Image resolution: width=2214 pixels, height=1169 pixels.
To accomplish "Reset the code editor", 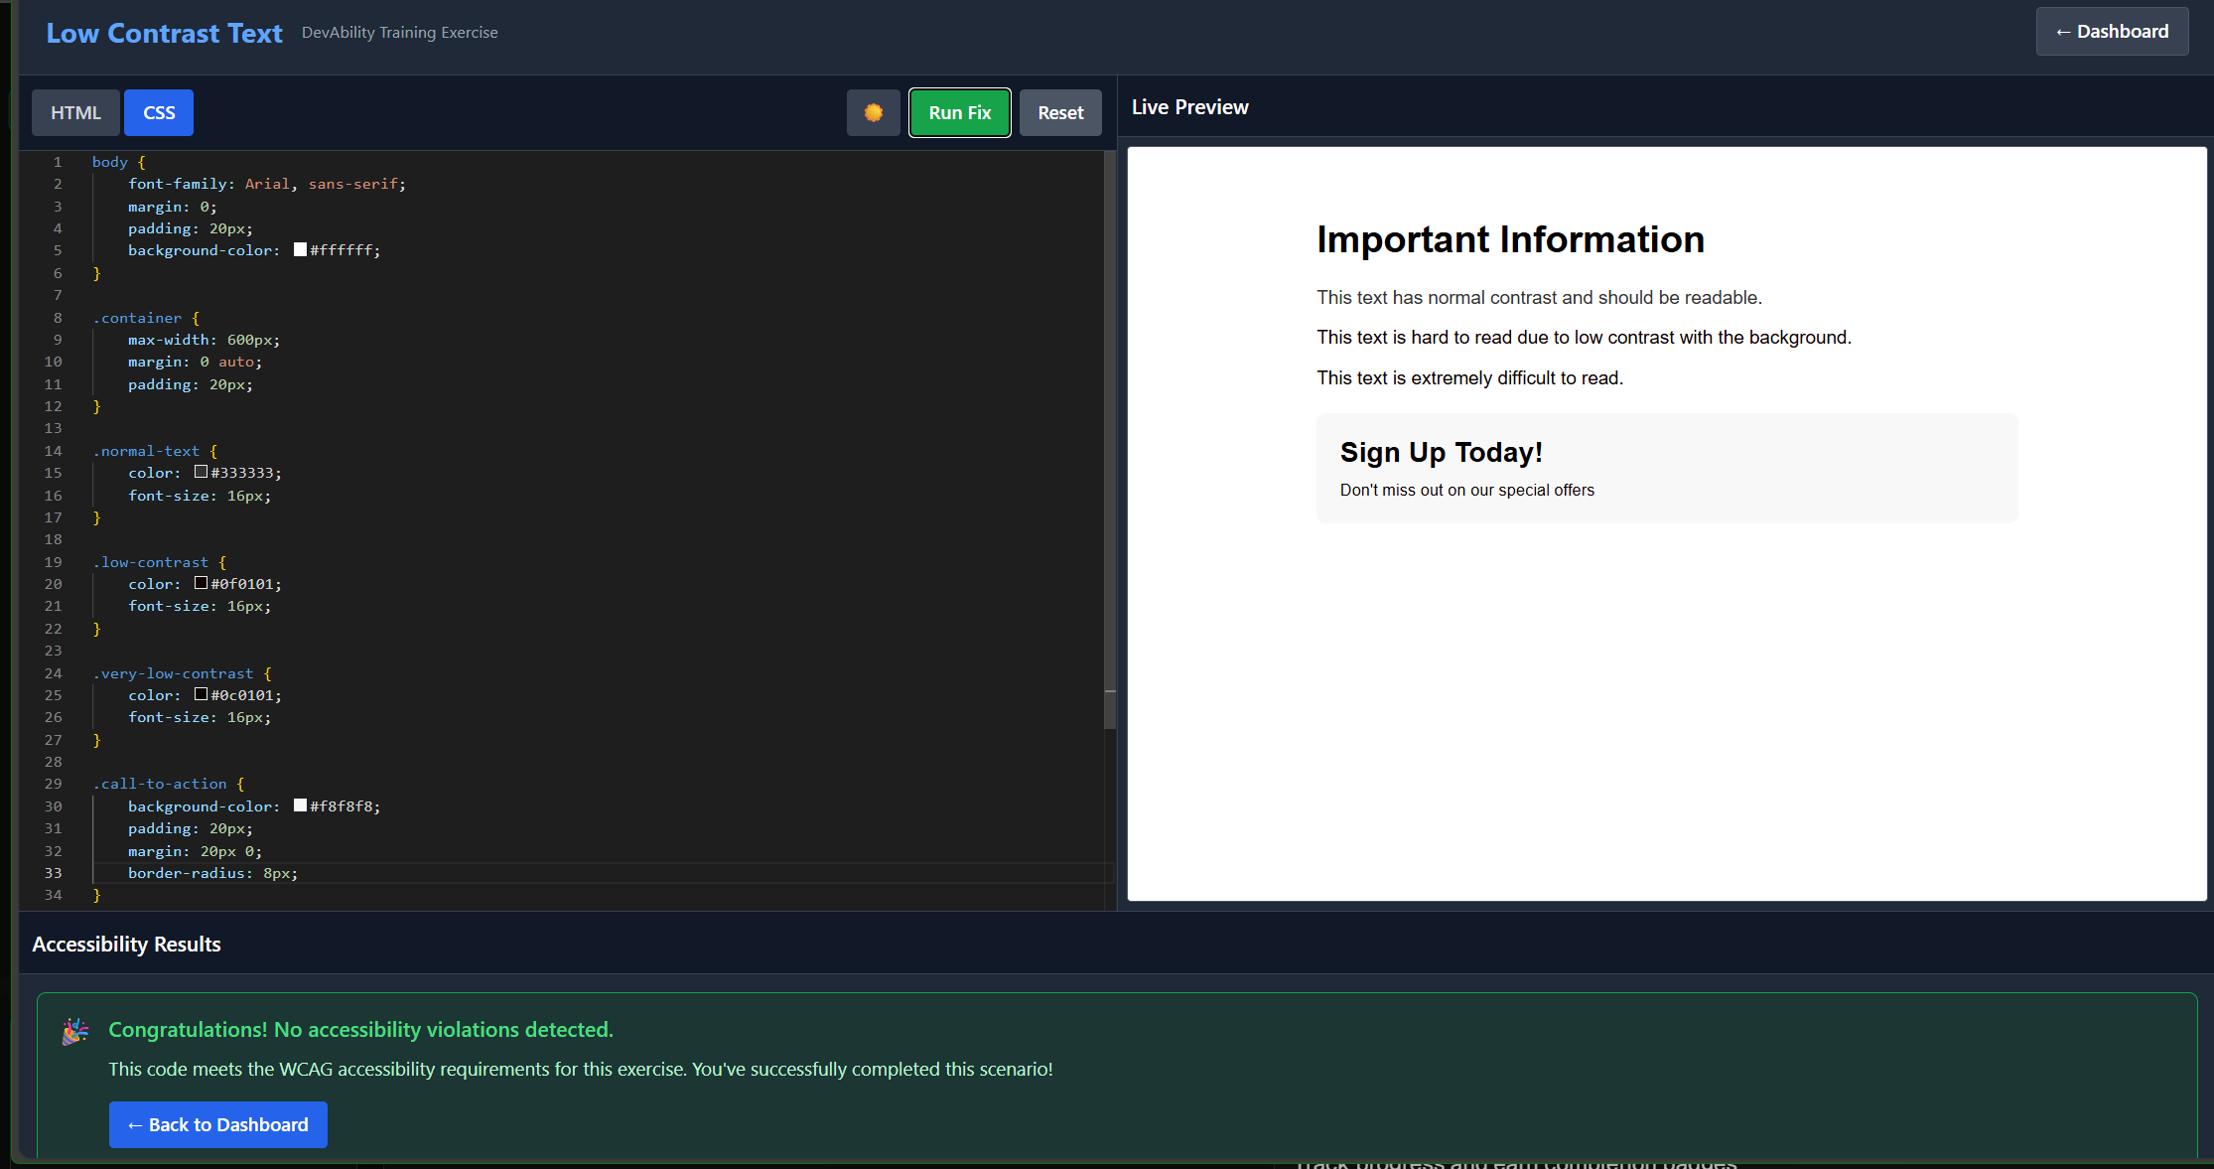I will click(1060, 112).
